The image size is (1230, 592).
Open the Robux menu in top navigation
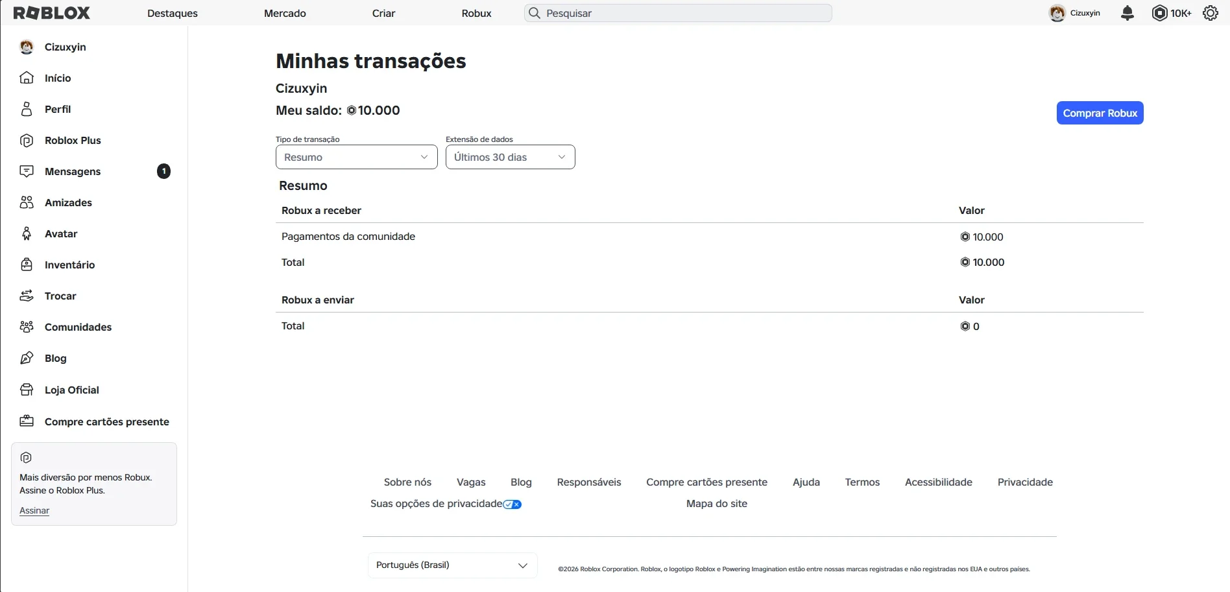[x=477, y=13]
